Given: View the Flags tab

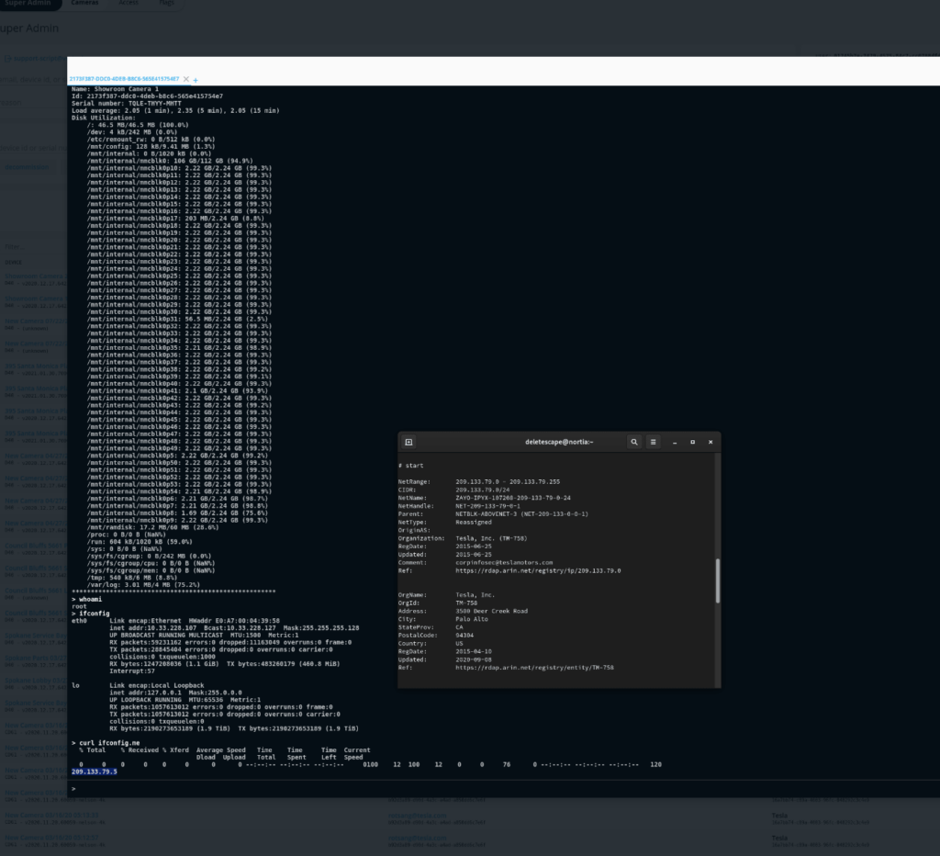Looking at the screenshot, I should (166, 3).
